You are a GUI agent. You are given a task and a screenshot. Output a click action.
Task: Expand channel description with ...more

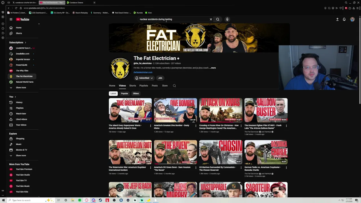[x=213, y=68]
